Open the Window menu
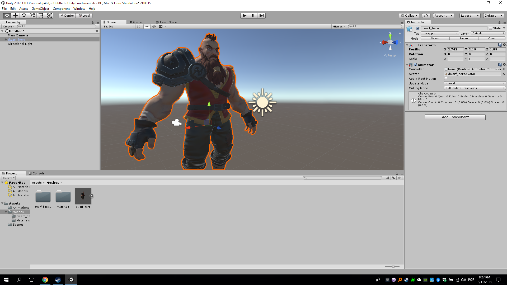The height and width of the screenshot is (285, 507). point(79,9)
